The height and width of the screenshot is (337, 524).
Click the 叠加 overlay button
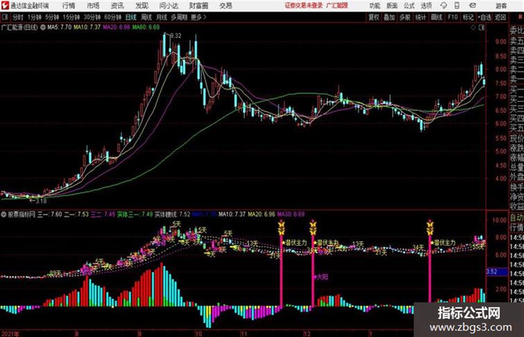point(389,17)
